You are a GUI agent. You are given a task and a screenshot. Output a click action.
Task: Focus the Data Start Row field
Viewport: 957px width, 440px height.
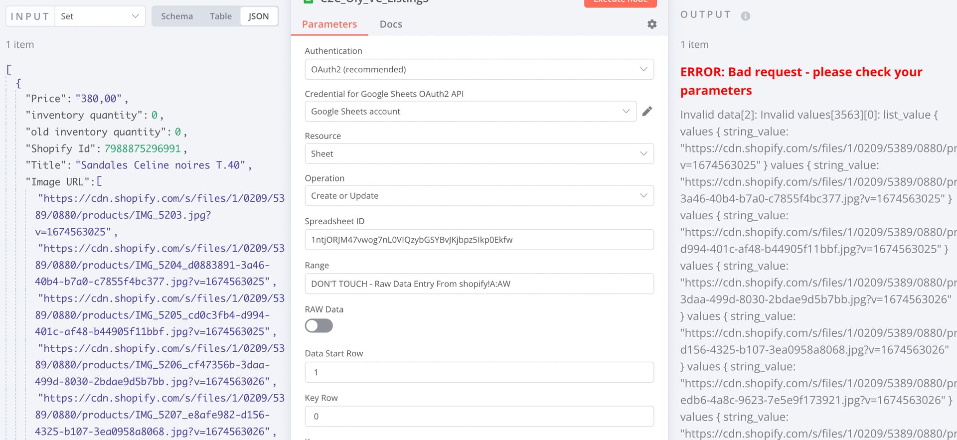pos(478,372)
